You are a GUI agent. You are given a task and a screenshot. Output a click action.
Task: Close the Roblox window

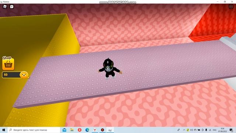click(x=232, y=1)
